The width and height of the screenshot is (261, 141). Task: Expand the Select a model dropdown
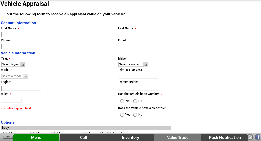[x=14, y=76]
